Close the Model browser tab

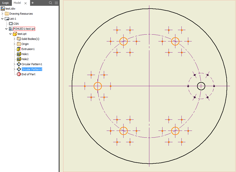point(26,3)
